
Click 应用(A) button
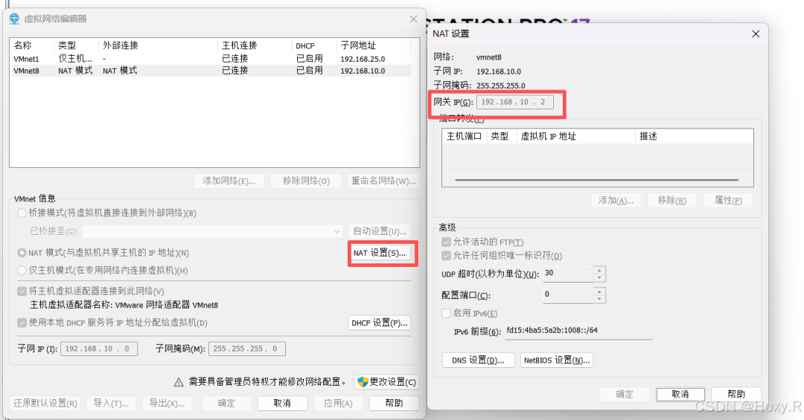point(338,403)
